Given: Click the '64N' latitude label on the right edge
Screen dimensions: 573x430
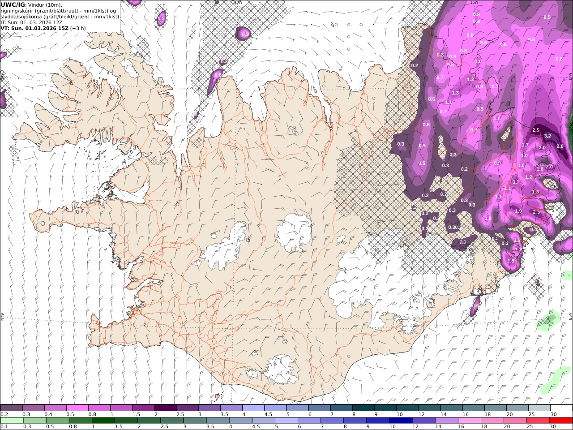Looking at the screenshot, I should [571, 316].
